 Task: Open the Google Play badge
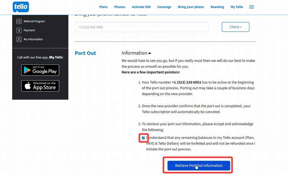pos(40,70)
